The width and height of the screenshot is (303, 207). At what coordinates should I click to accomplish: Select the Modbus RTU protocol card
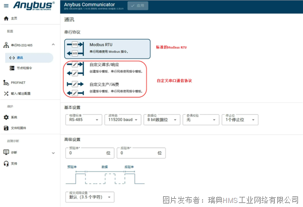coord(107,49)
